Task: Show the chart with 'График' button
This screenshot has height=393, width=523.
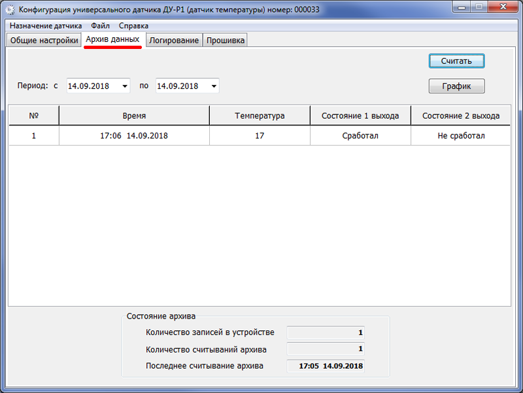Action: click(x=456, y=86)
